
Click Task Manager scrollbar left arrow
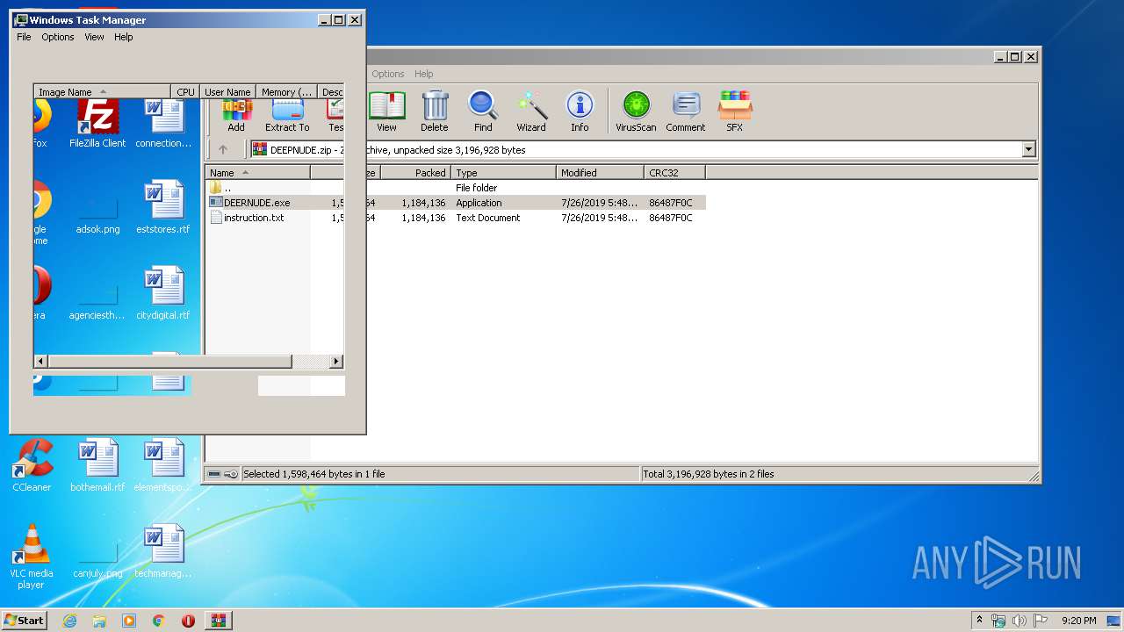40,362
